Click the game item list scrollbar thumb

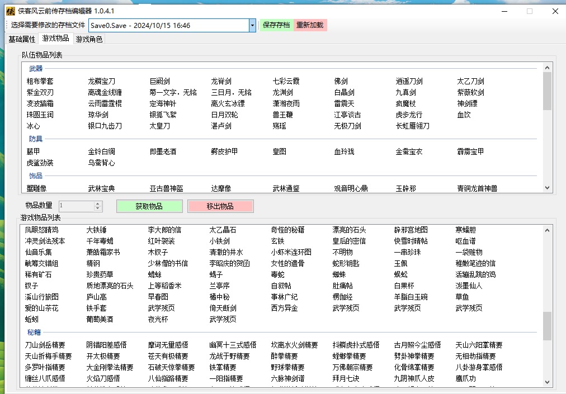(547, 326)
